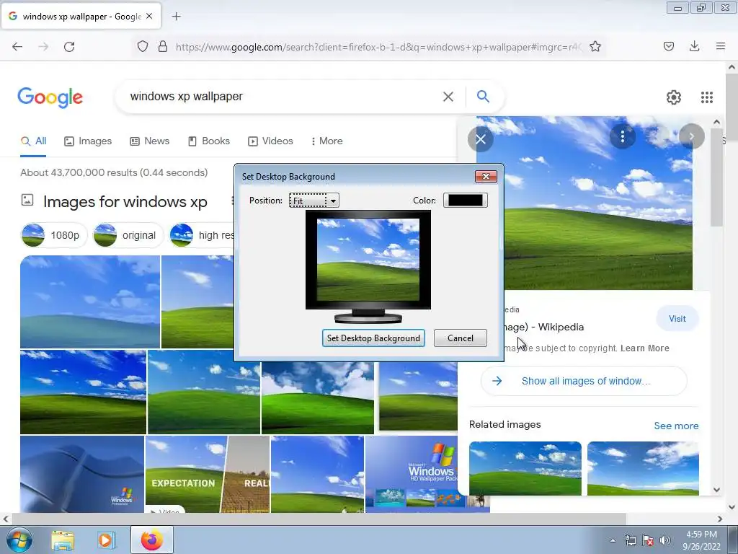The height and width of the screenshot is (554, 738).
Task: Click the Firefox forward arrow
Action: (43, 46)
